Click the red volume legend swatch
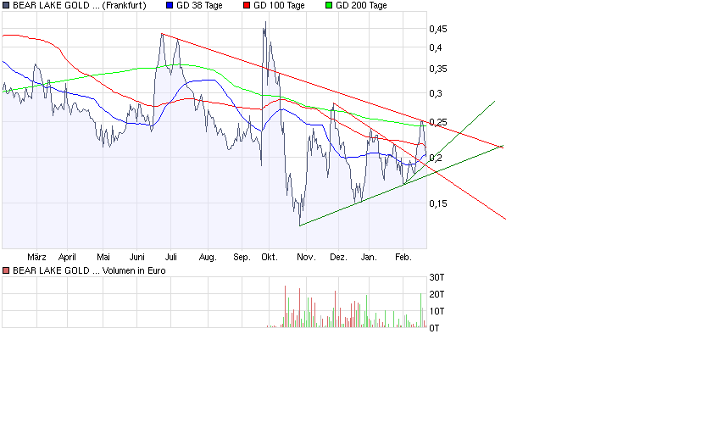This screenshot has width=712, height=445. click(x=6, y=270)
